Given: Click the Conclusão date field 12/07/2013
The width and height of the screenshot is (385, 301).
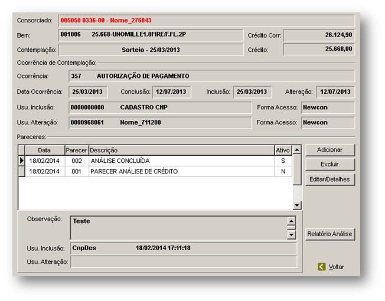Looking at the screenshot, I should 172,92.
